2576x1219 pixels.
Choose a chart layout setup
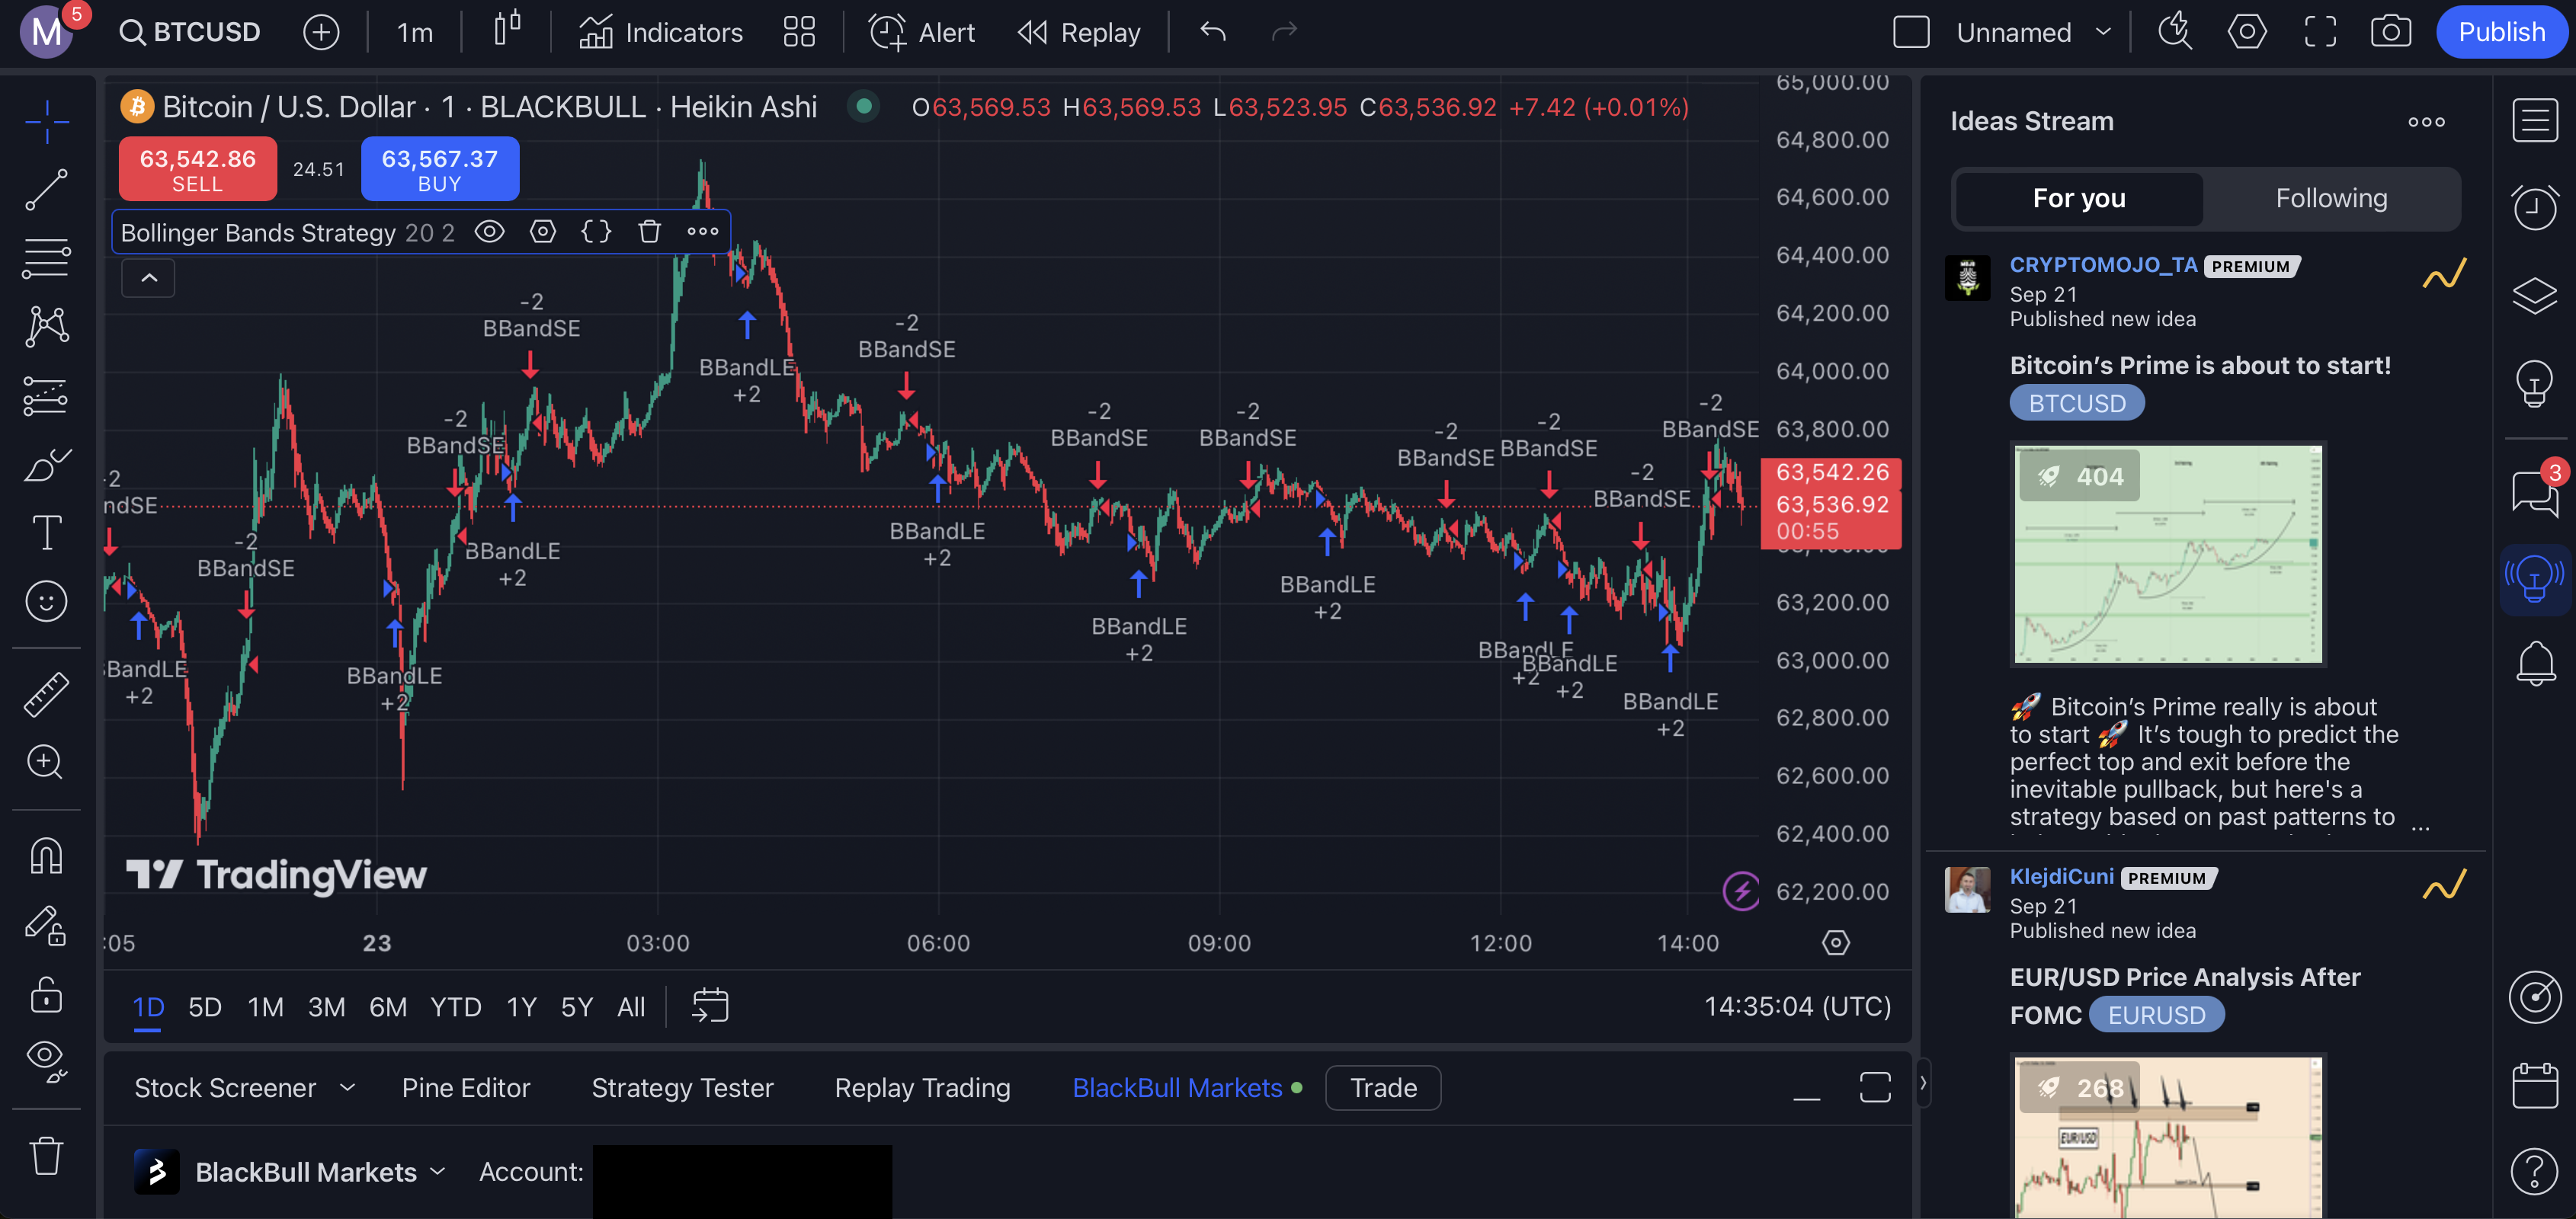[1911, 32]
